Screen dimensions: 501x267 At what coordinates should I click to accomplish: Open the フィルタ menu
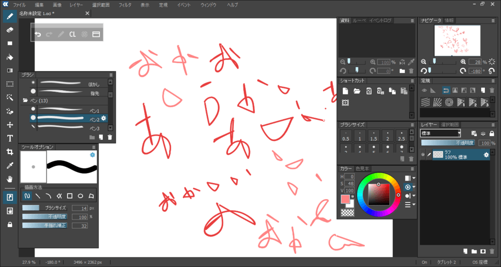(x=125, y=4)
